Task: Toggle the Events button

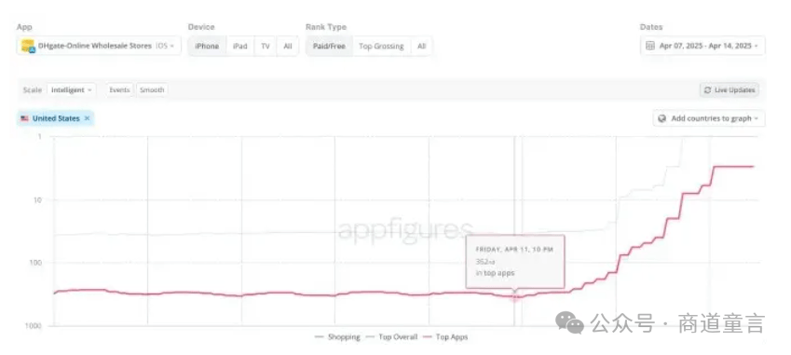Action: [119, 89]
